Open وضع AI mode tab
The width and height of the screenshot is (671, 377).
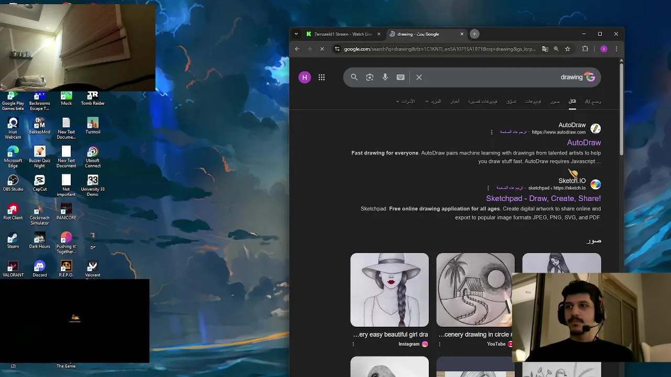pos(593,102)
